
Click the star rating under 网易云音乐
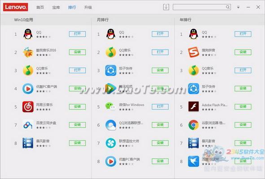point(43,110)
